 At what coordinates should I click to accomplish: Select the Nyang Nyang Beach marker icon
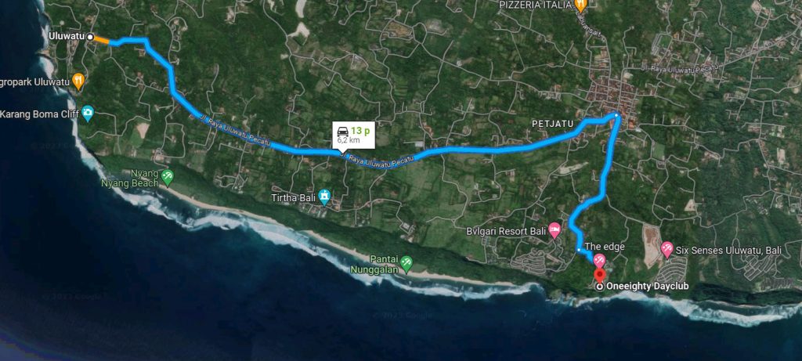(x=168, y=178)
